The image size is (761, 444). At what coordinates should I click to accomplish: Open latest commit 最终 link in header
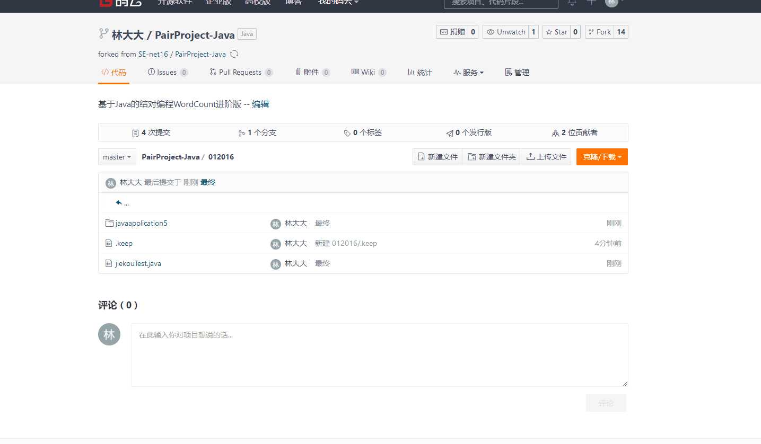tap(208, 182)
